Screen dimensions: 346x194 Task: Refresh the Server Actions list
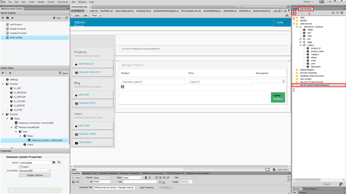click(67, 18)
